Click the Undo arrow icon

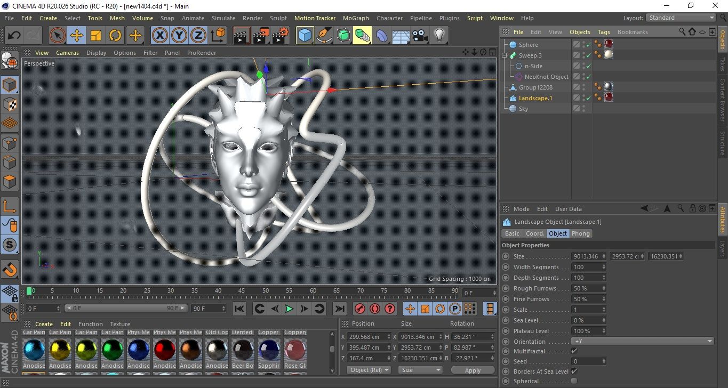coord(14,36)
